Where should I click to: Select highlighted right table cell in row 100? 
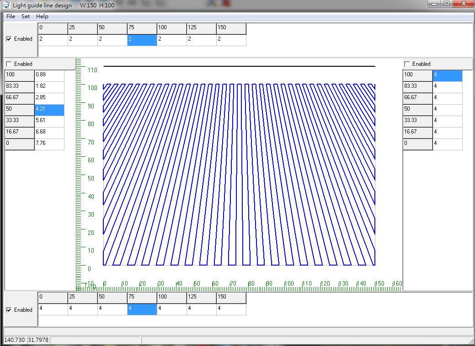(448, 76)
